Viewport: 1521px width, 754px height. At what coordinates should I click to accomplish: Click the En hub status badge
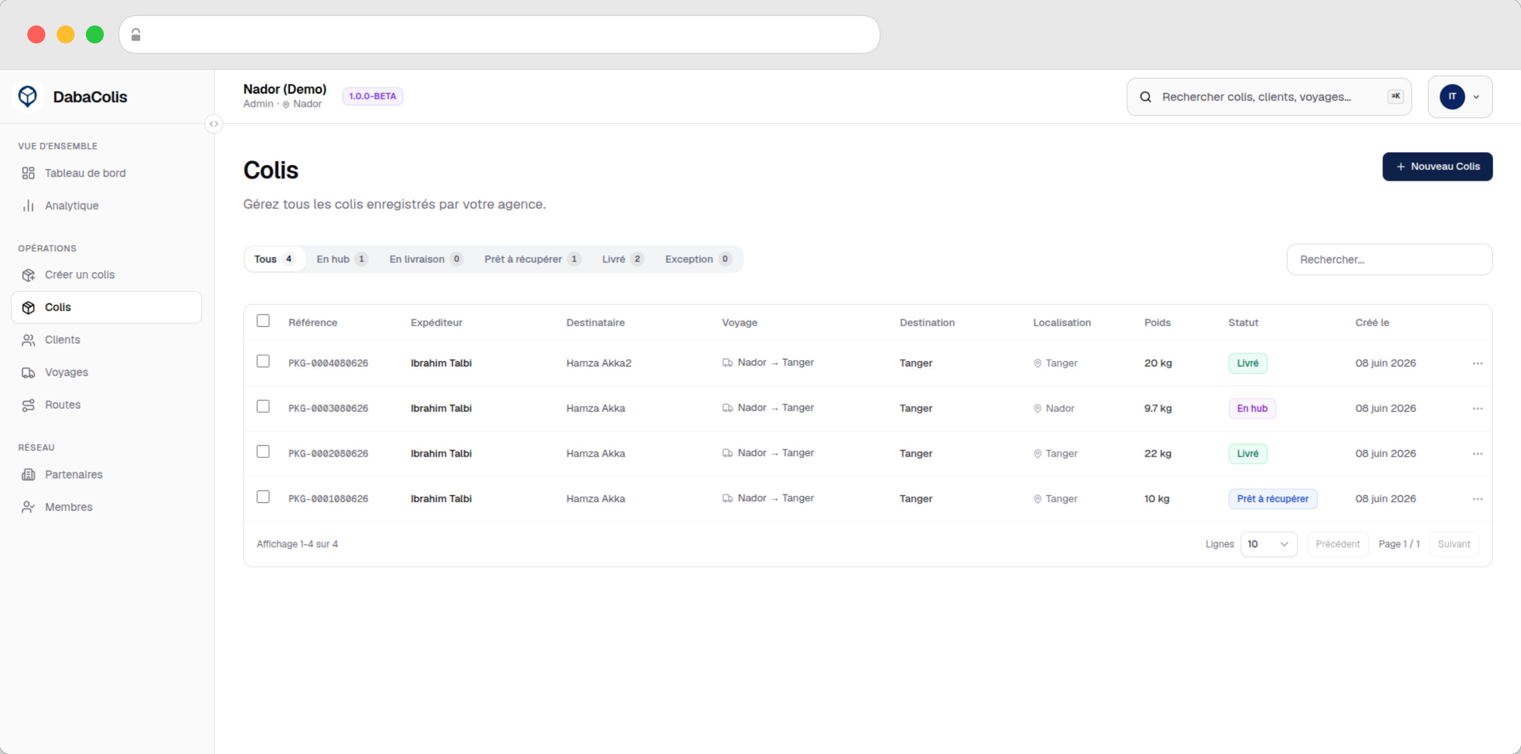coord(1252,409)
